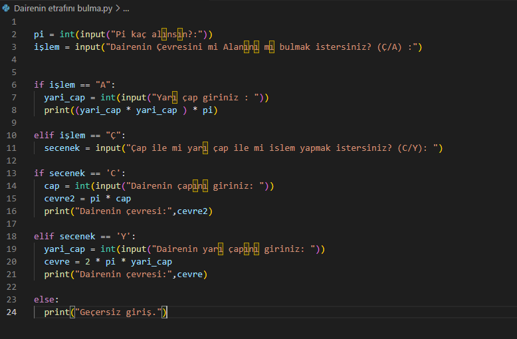Click 'cevre2' argument on line 16

click(x=192, y=211)
